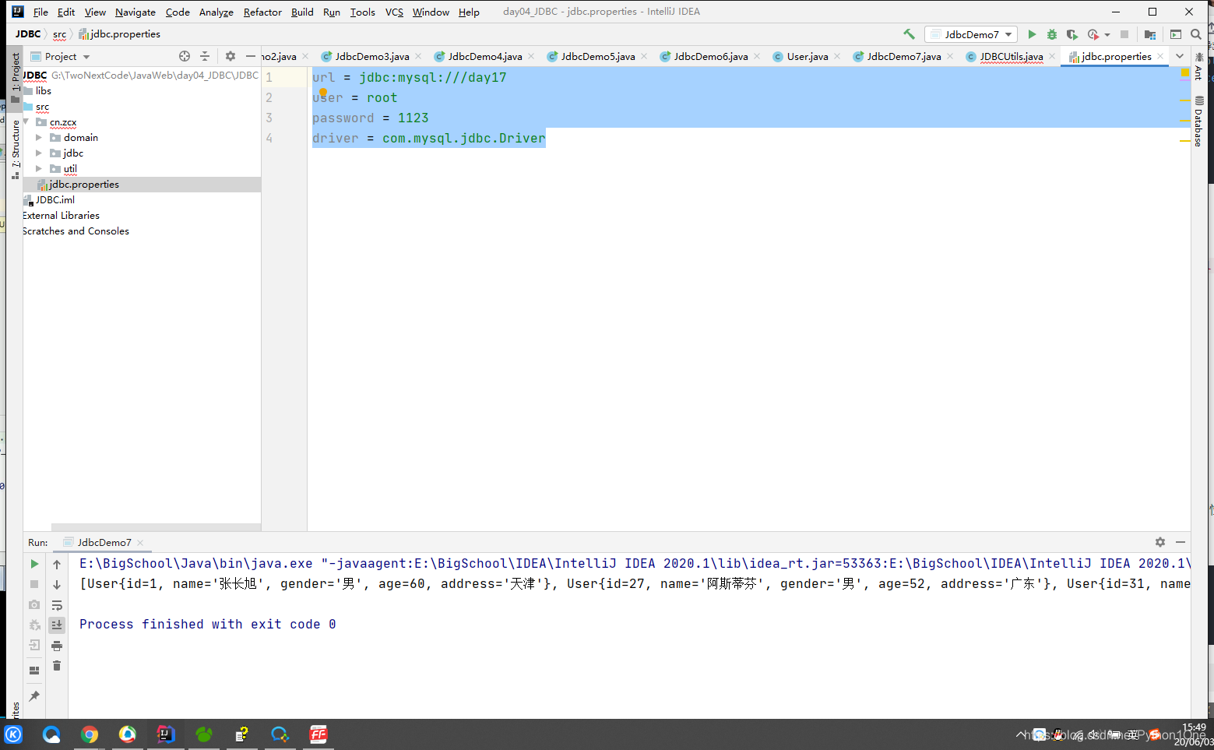Close the JdbcDemo7 run tab
The image size is (1214, 750).
(x=140, y=543)
